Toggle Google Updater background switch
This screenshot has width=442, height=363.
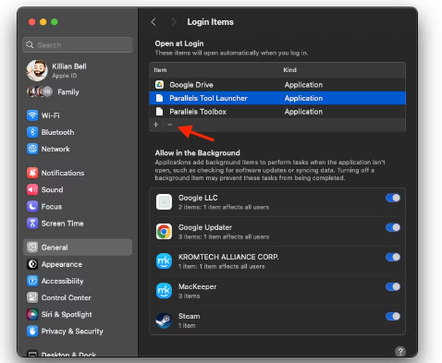coord(393,227)
